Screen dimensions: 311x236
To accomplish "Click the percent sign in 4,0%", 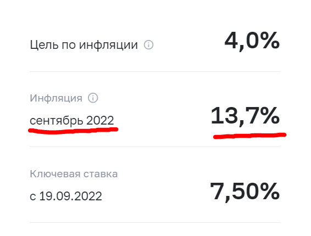I will [x=268, y=40].
